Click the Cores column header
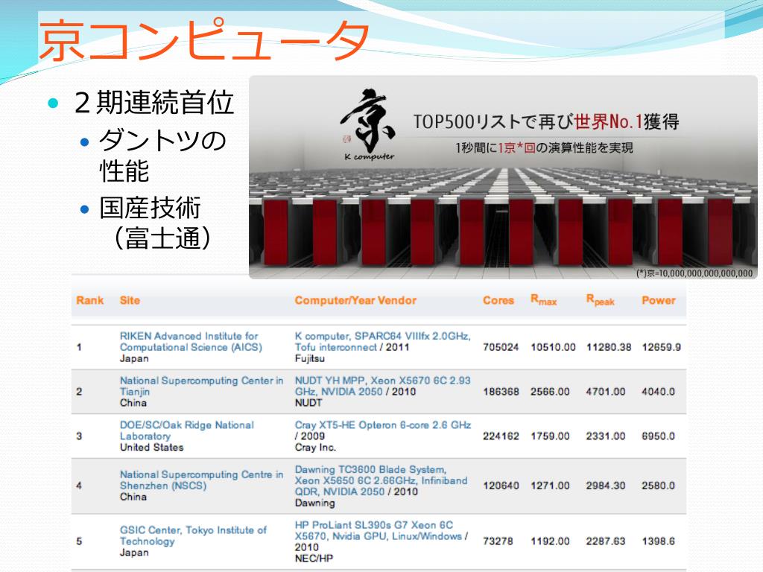The width and height of the screenshot is (763, 572). click(x=498, y=300)
